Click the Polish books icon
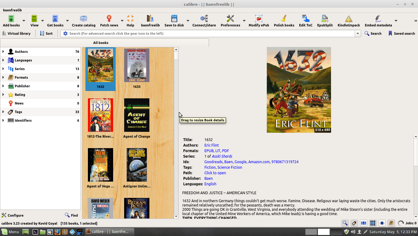Screen dimensions: 418x236 [284, 19]
